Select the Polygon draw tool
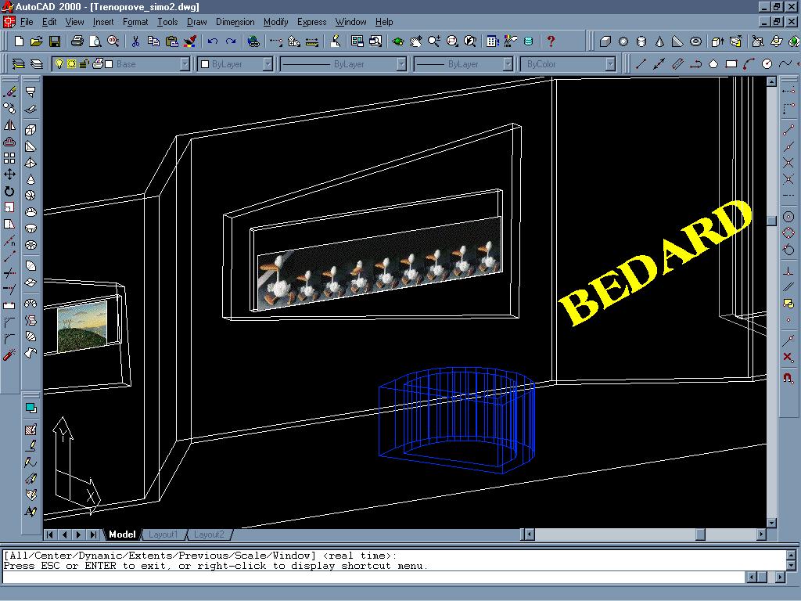This screenshot has height=601, width=801. pyautogui.click(x=713, y=64)
